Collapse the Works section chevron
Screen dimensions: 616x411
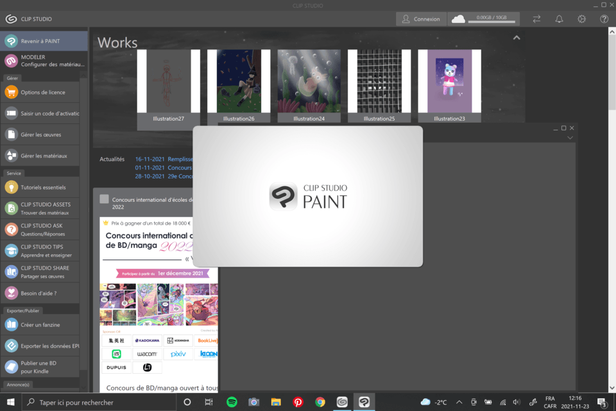click(x=517, y=38)
